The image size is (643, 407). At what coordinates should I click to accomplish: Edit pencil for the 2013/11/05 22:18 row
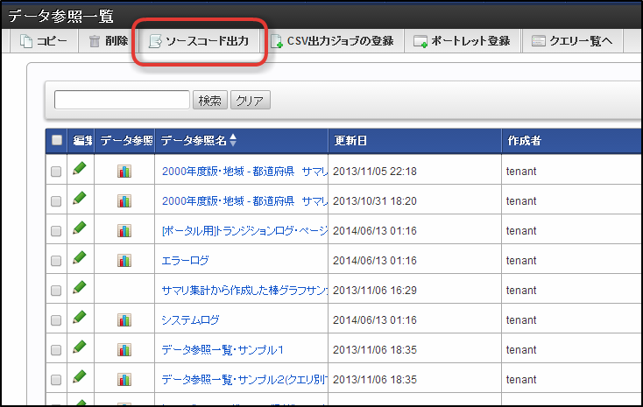(x=80, y=168)
